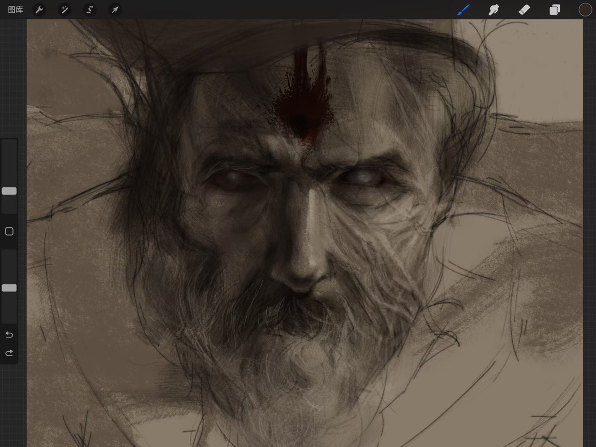The width and height of the screenshot is (596, 447).
Task: Select the Eraser tool
Action: point(524,9)
